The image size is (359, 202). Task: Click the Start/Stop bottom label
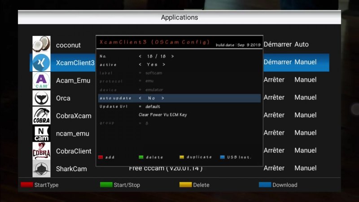(x=127, y=185)
